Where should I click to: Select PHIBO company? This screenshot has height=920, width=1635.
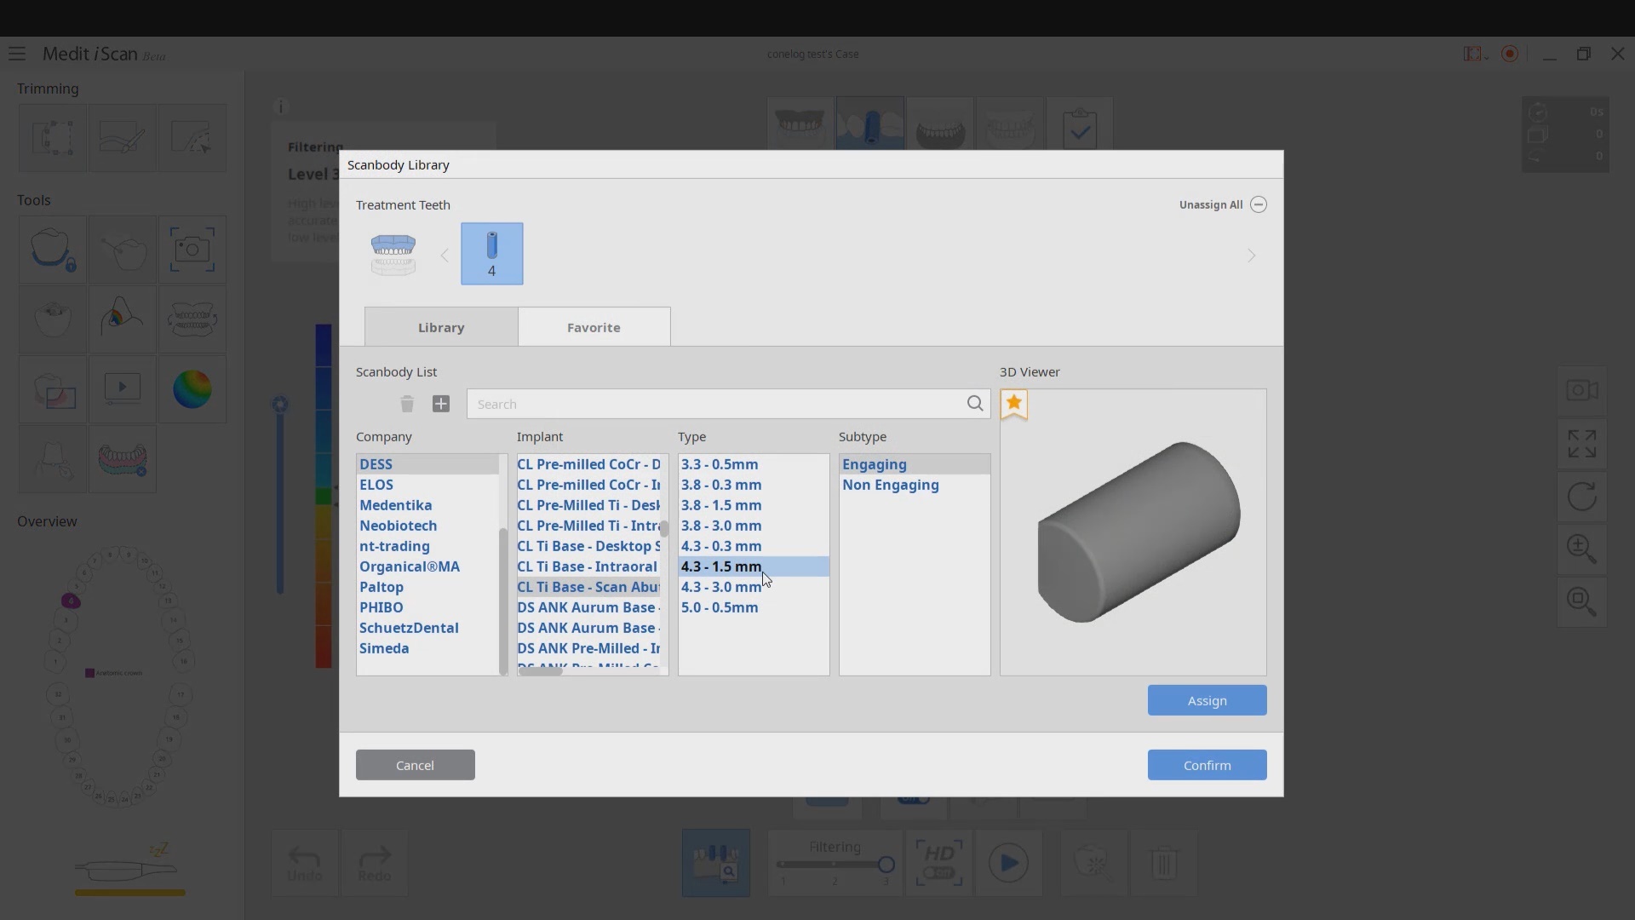427,607
